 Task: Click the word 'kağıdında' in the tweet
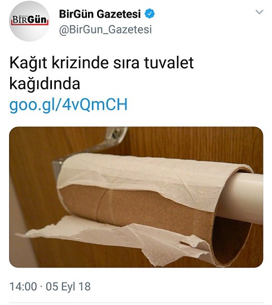45,84
